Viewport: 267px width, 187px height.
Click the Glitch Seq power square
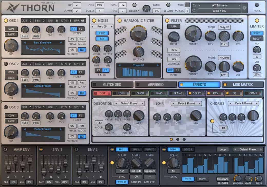[94, 85]
